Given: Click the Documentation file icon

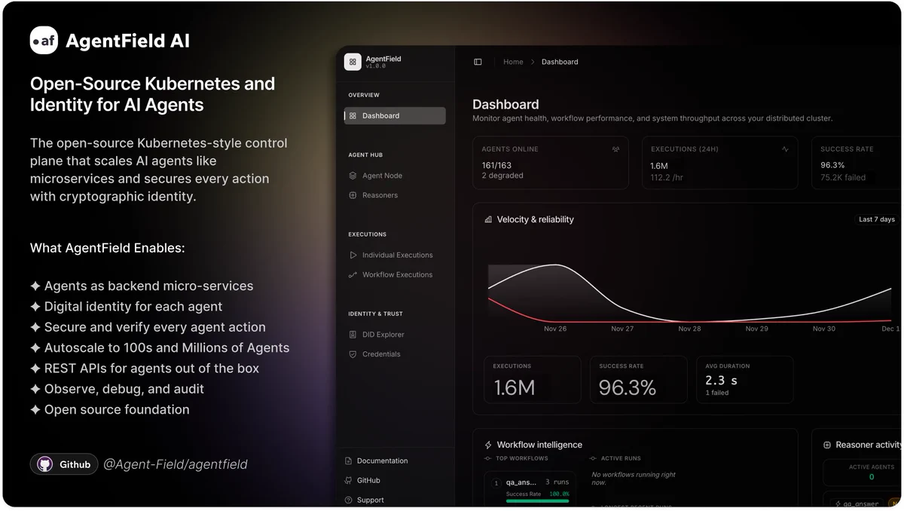Looking at the screenshot, I should click(348, 461).
